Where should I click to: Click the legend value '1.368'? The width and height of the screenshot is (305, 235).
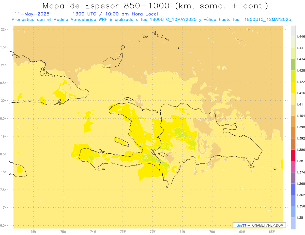tap(300, 184)
